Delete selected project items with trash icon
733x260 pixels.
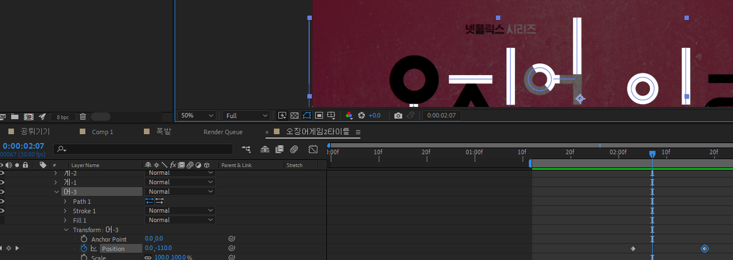pos(83,116)
